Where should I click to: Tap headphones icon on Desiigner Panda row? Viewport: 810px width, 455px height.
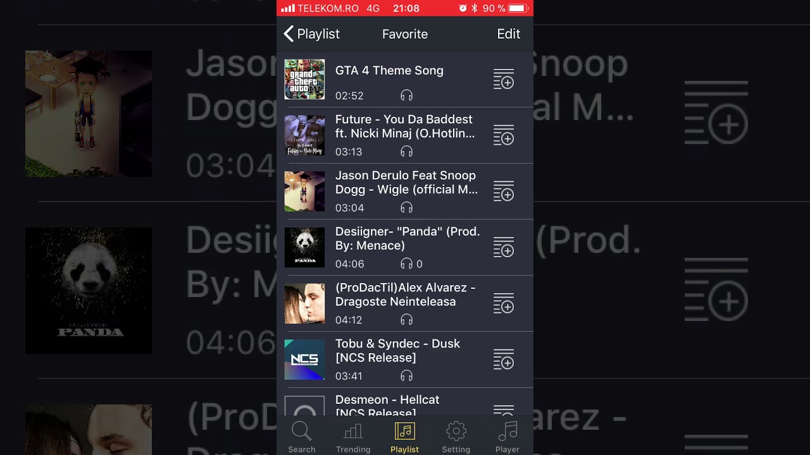(407, 264)
